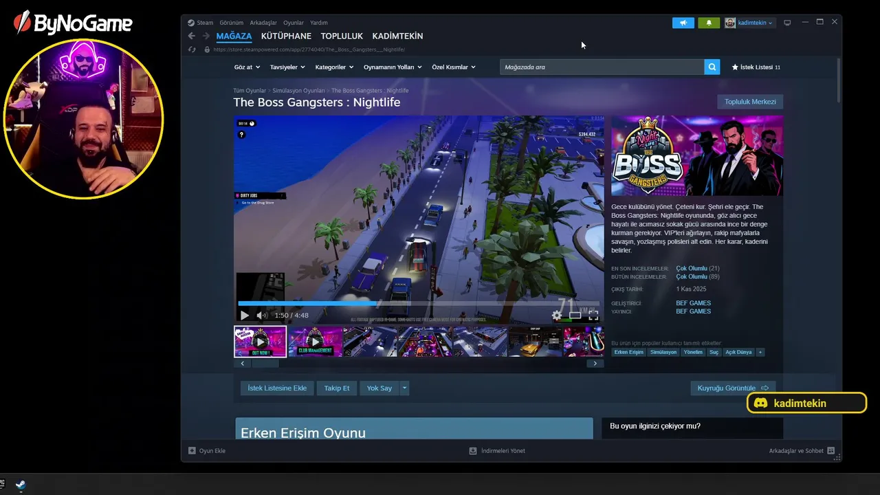Open the Simülasyon Oyunları breadcrumb link

coord(298,91)
